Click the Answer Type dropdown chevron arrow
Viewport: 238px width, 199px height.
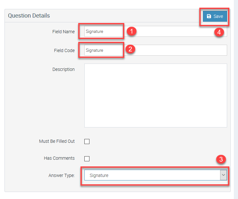tap(224, 175)
